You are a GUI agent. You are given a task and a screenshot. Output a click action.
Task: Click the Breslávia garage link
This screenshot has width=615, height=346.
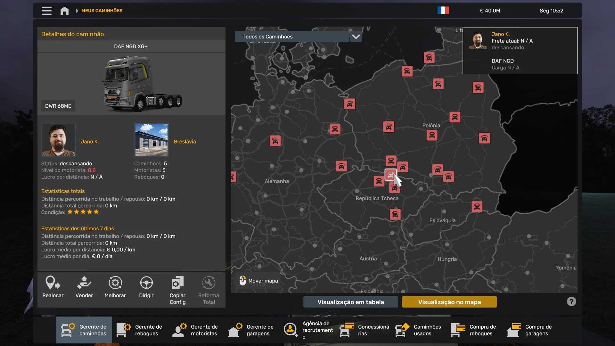click(x=184, y=141)
